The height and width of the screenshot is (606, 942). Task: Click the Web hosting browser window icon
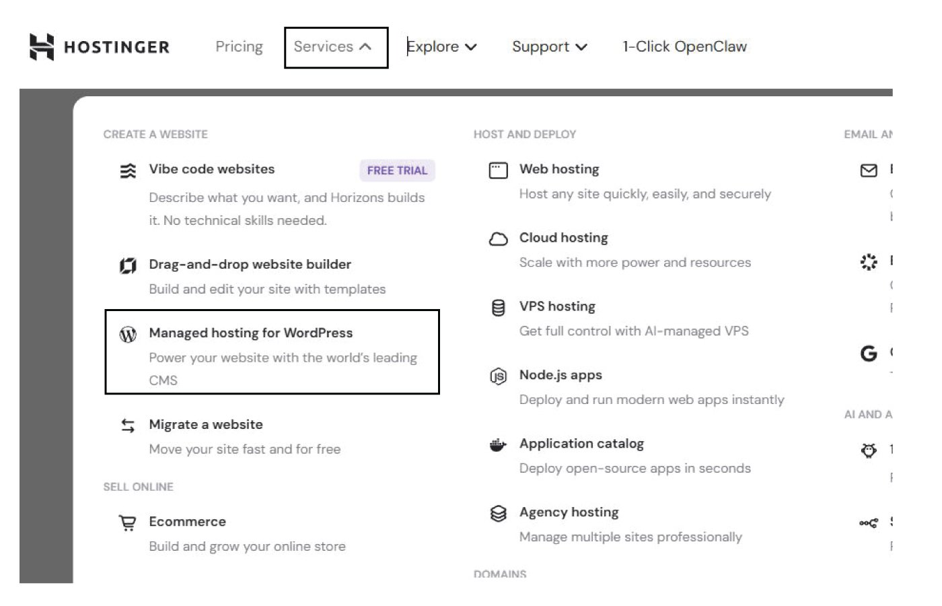pyautogui.click(x=498, y=170)
